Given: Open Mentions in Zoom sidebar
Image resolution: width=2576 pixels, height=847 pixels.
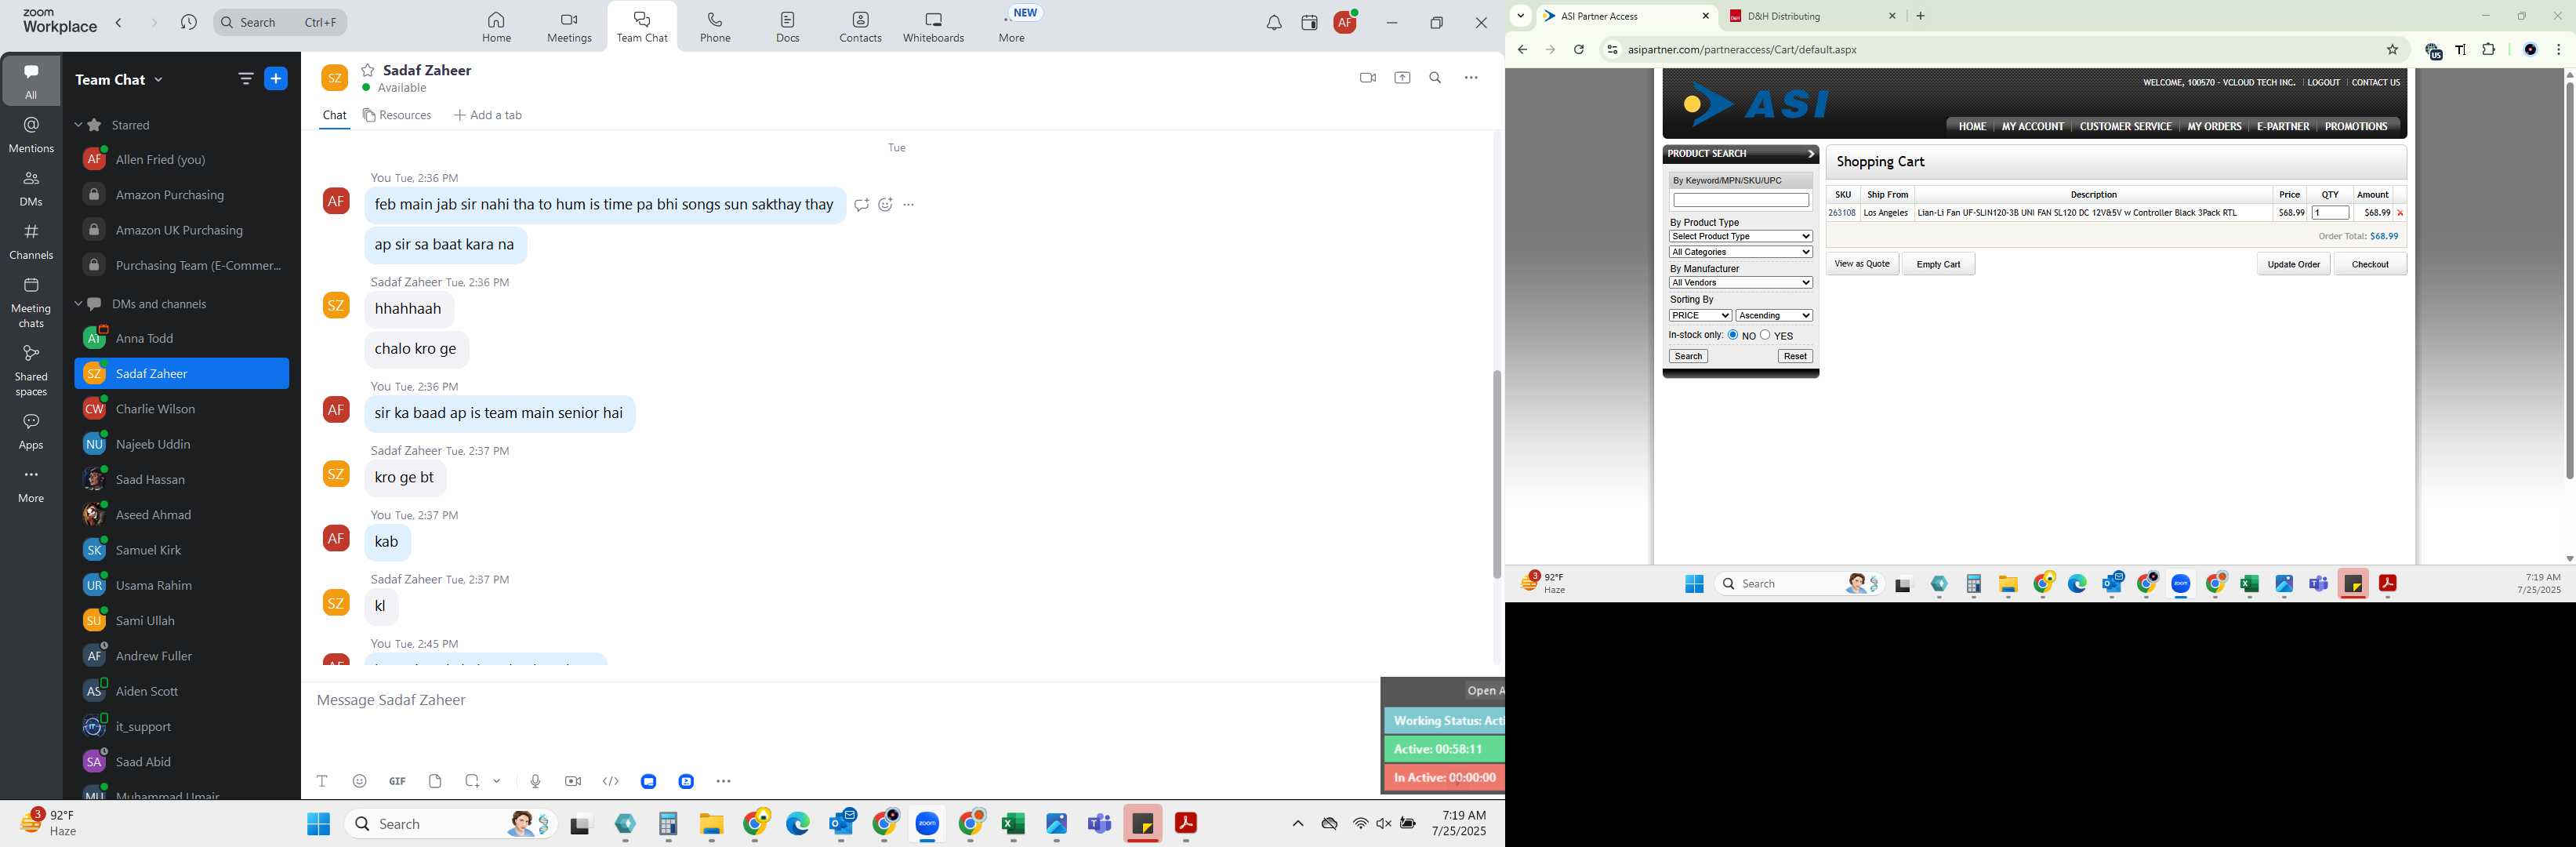Looking at the screenshot, I should (31, 134).
